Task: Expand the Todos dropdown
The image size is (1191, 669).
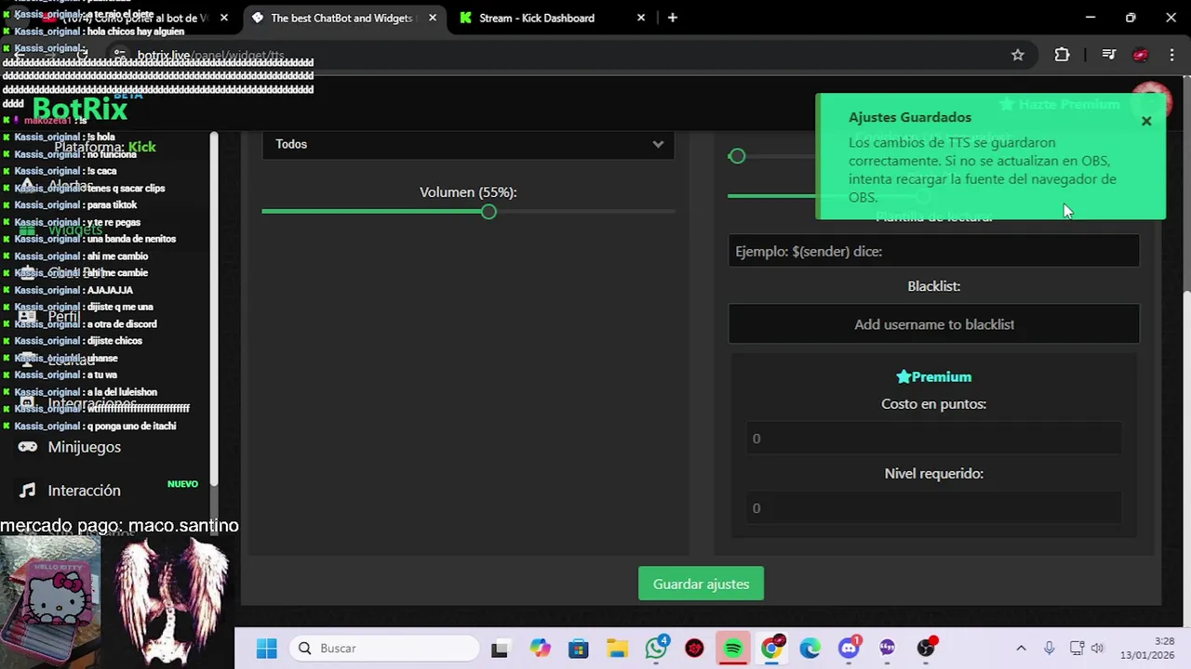Action: tap(468, 144)
